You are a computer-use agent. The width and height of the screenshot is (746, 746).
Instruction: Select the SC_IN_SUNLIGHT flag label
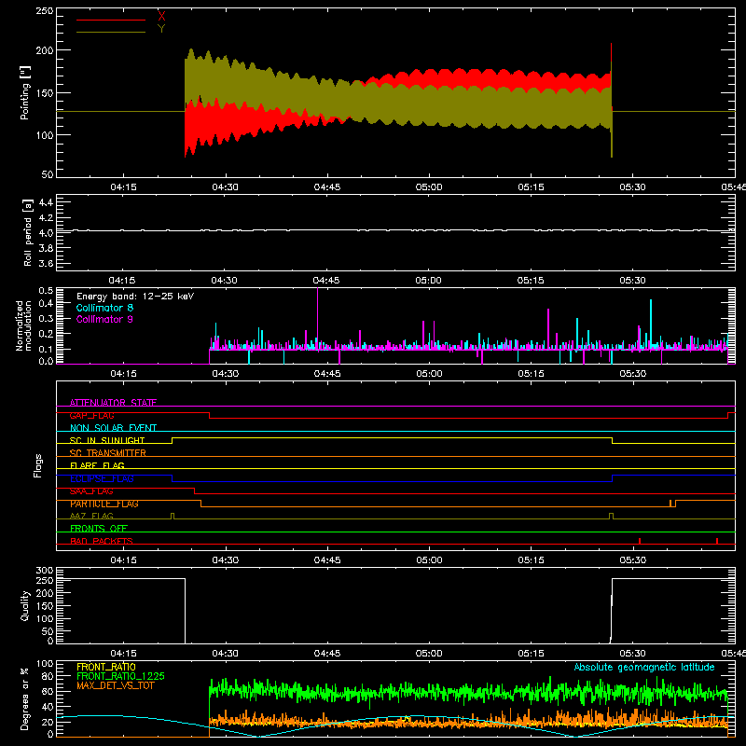tap(107, 440)
